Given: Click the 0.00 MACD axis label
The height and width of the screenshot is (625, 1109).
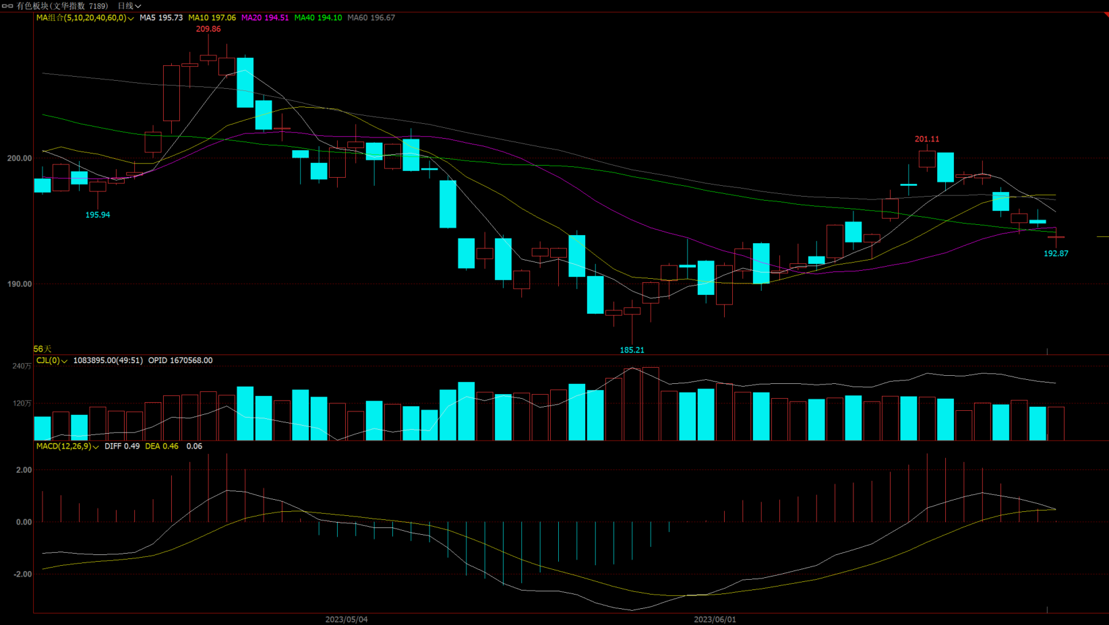Looking at the screenshot, I should 24,523.
